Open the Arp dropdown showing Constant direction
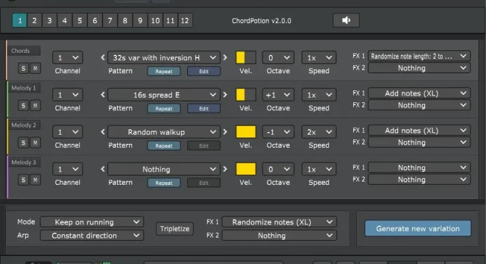Viewport: 486px width, 264px height. (x=91, y=235)
